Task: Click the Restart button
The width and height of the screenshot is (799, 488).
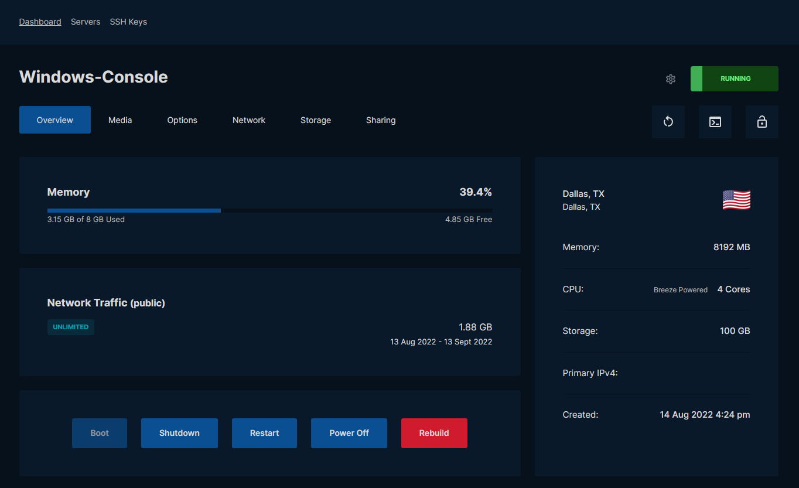Action: tap(264, 433)
